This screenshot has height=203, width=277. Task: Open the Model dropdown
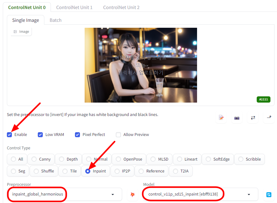(x=249, y=194)
